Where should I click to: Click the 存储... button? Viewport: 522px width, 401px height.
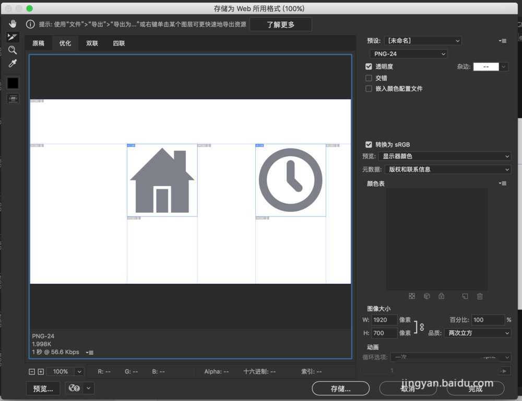[x=340, y=388]
